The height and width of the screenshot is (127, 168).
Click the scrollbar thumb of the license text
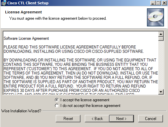tap(161, 39)
